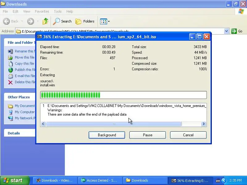
Task: Open My Documents in Other Places
Action: [22, 106]
